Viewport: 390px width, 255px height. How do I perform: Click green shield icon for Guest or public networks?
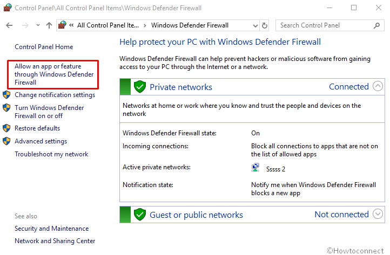click(x=140, y=215)
